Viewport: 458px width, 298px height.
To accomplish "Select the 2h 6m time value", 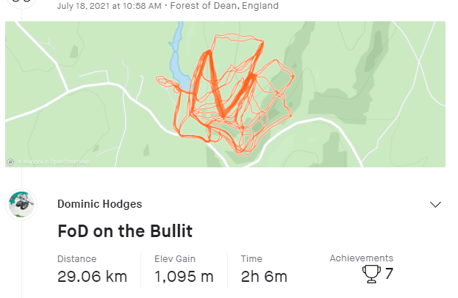I will (x=264, y=277).
